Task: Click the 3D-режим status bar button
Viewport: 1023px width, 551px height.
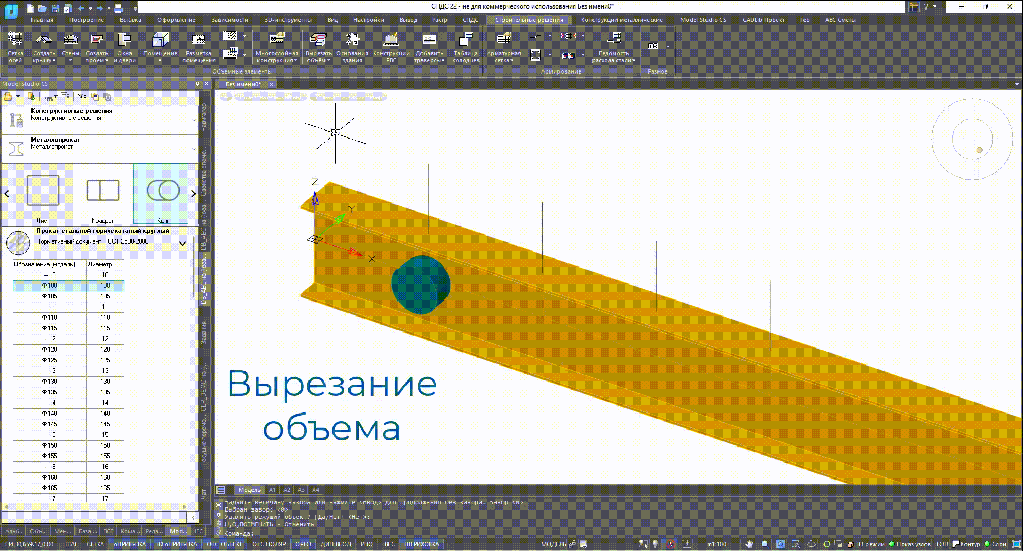Action: tap(866, 544)
